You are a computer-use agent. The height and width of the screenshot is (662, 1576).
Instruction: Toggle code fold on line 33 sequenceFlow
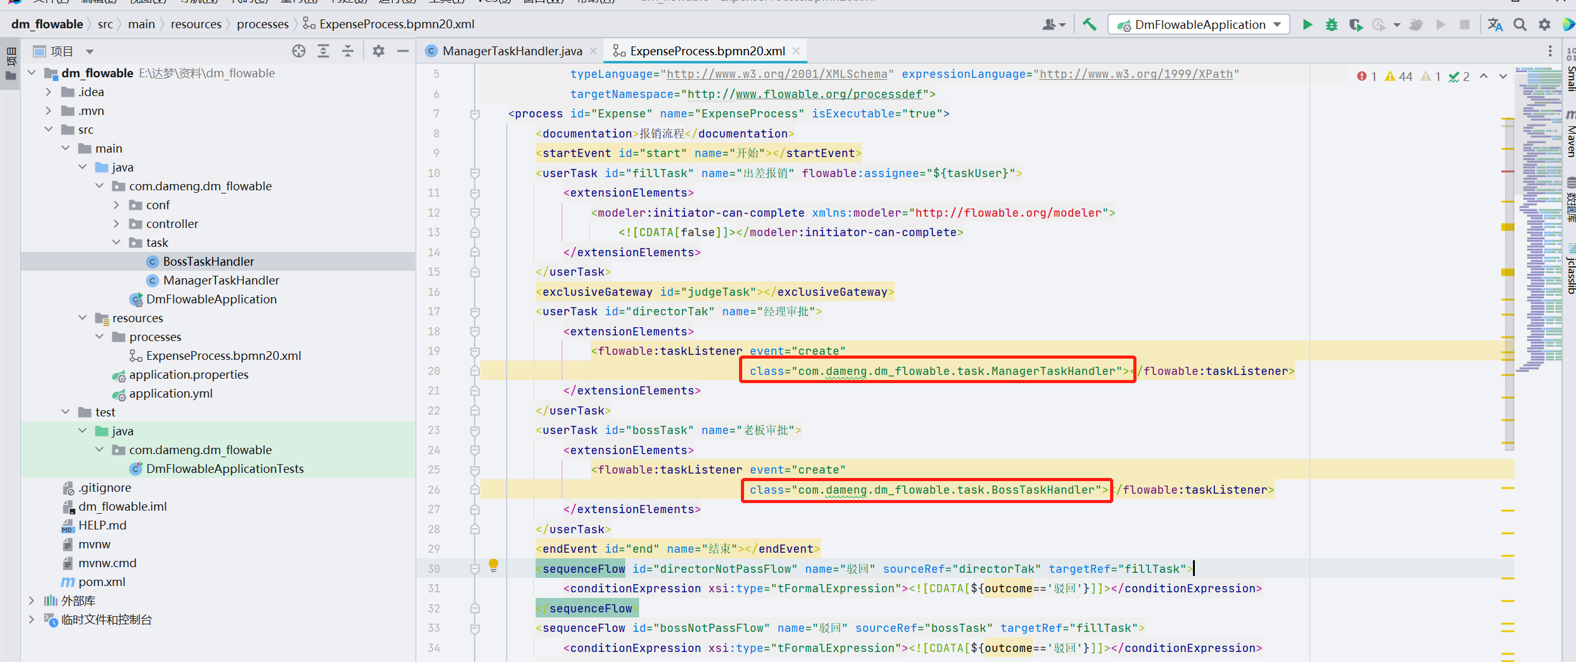(x=475, y=629)
